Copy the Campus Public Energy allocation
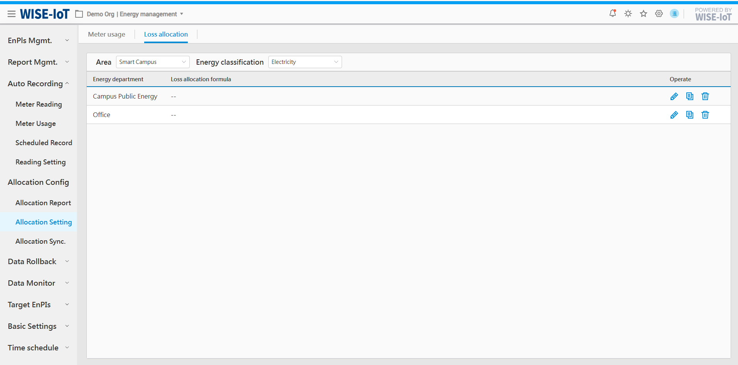 tap(689, 96)
